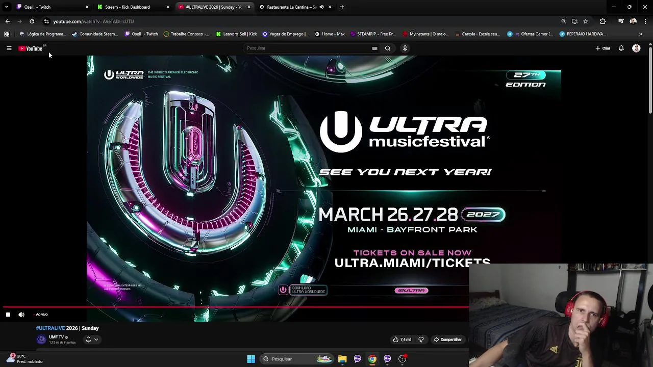This screenshot has height=367, width=653.
Task: Open the UMF TV channel avatar
Action: (x=41, y=339)
